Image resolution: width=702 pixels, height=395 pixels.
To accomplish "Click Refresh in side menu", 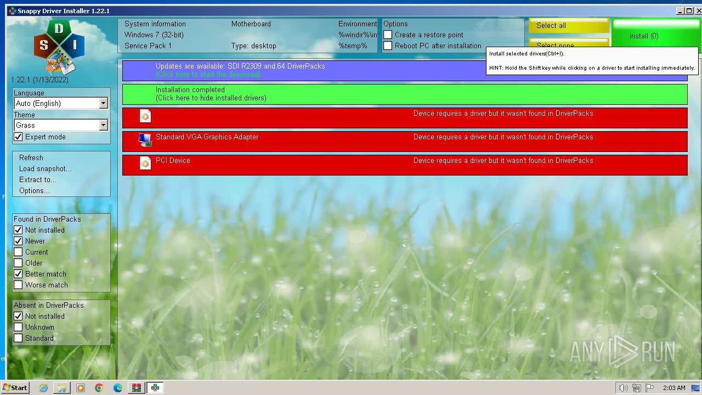I will tap(31, 157).
